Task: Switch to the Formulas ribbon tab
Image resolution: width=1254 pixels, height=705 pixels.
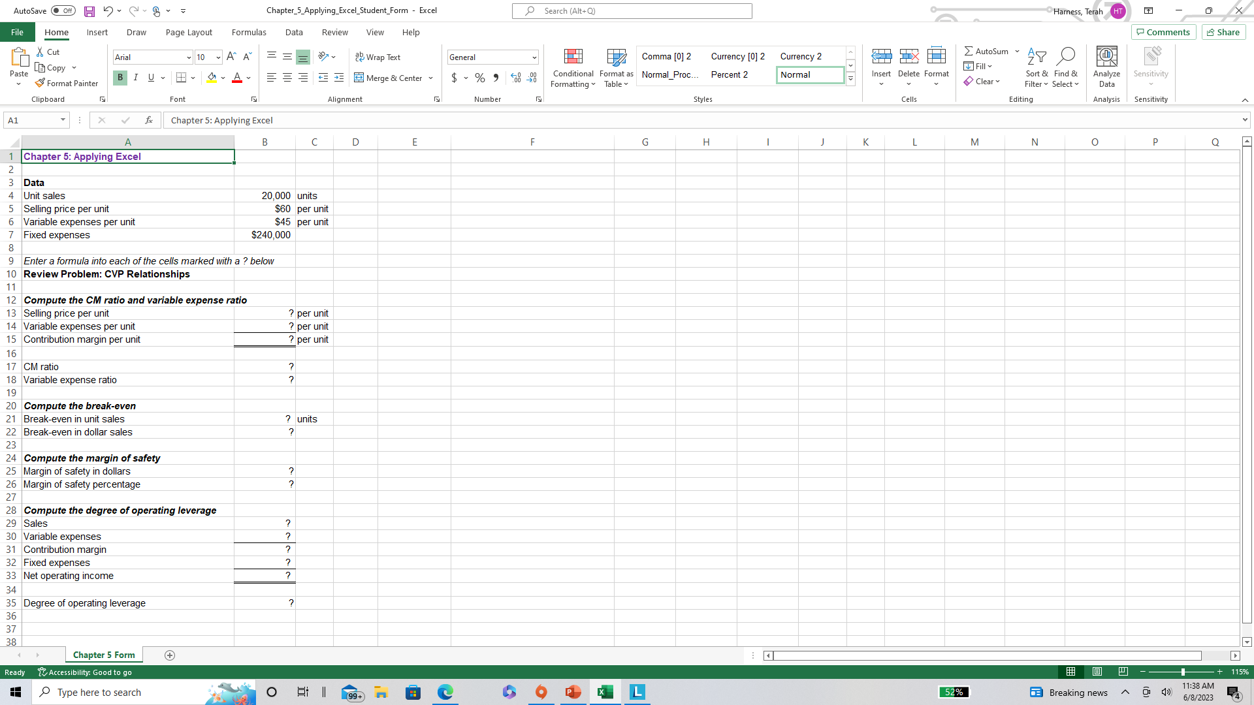Action: coord(249,32)
